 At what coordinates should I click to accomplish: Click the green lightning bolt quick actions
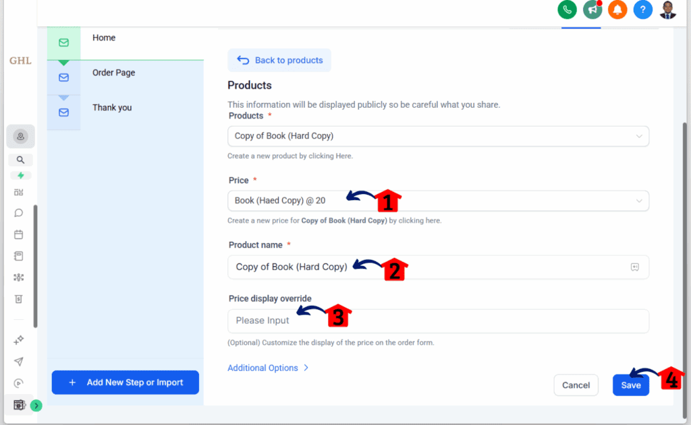click(21, 176)
